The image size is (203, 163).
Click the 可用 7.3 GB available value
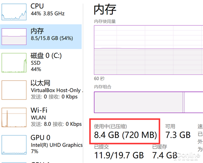coord(178,135)
